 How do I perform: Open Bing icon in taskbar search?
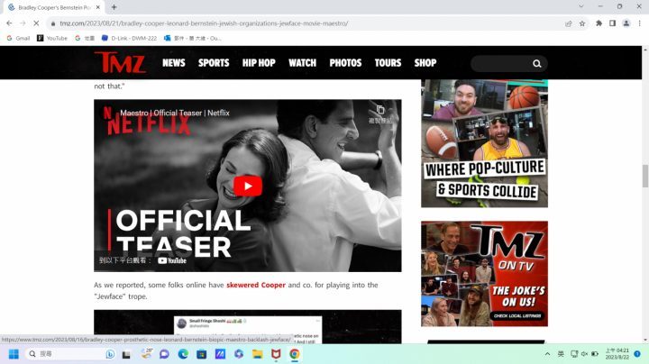click(x=110, y=354)
